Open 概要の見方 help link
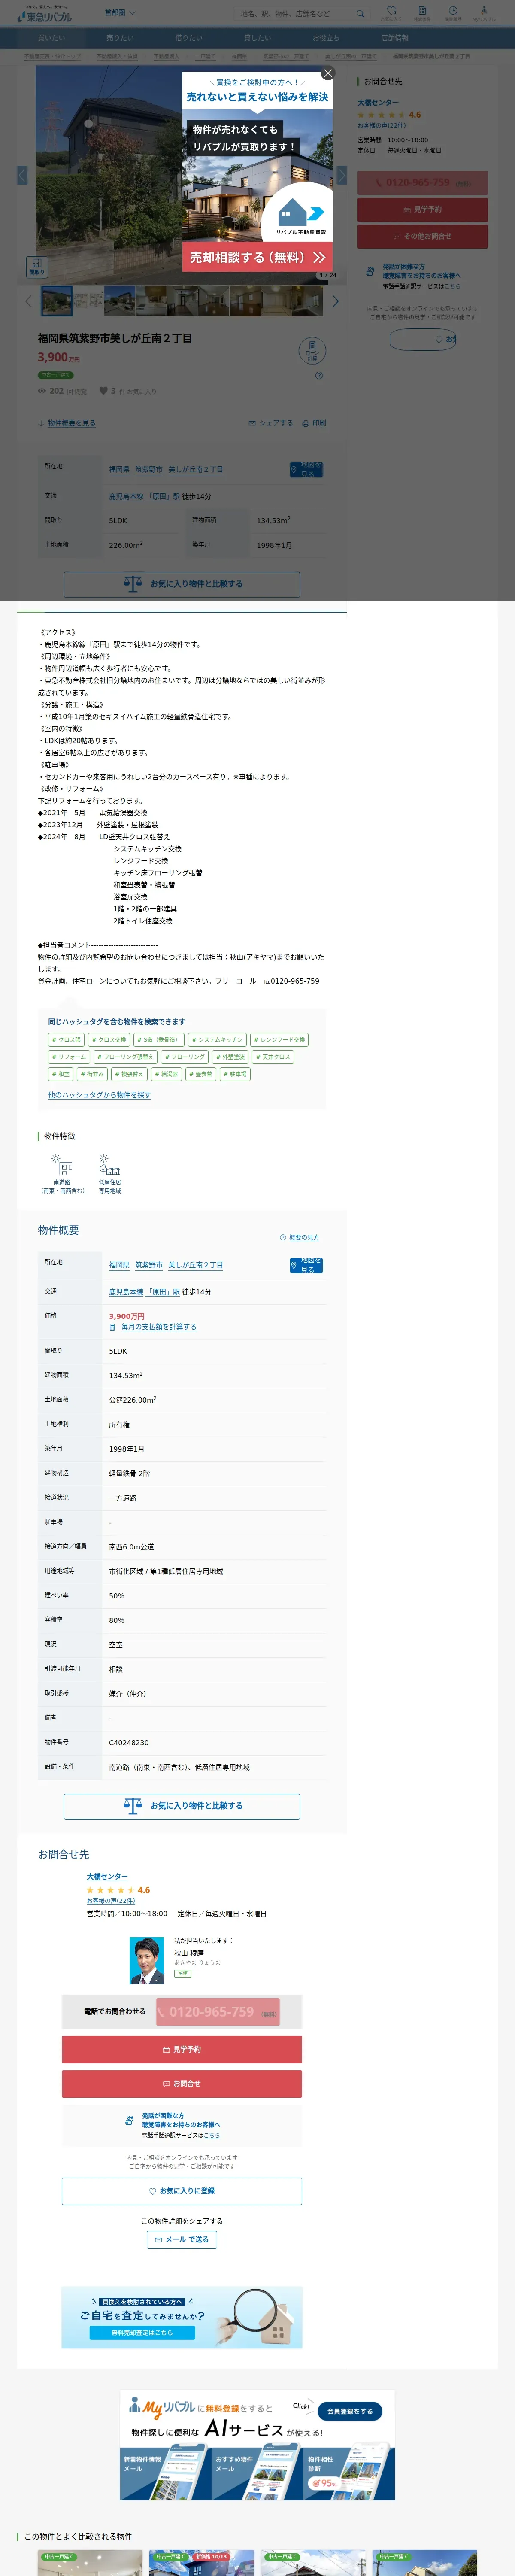The image size is (515, 2576). [x=300, y=1238]
